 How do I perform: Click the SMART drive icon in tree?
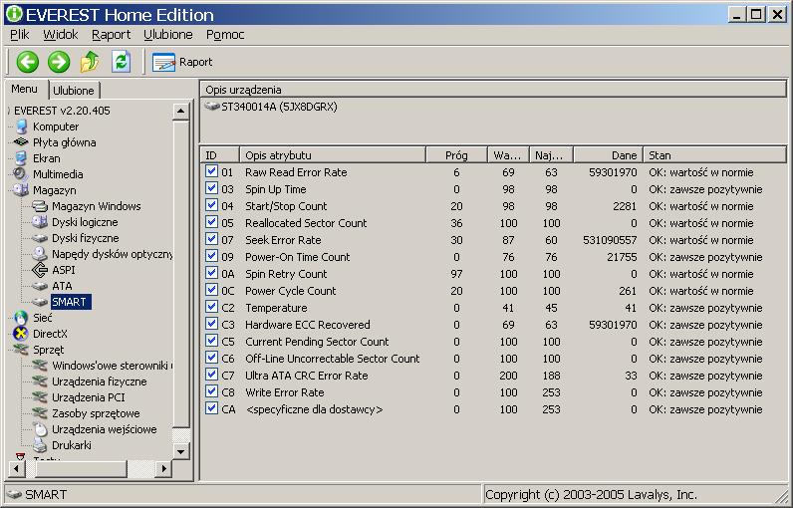tap(40, 302)
